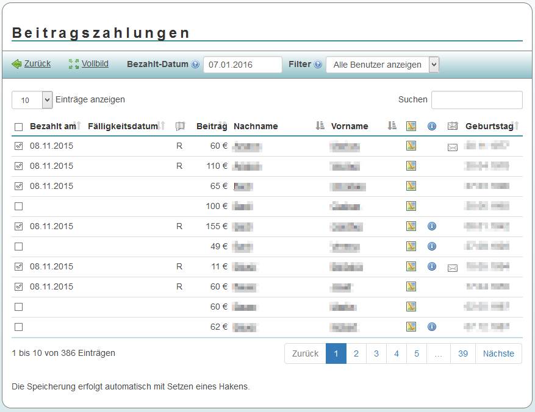This screenshot has width=535, height=412.
Task: Toggle the select-all checkbox in header
Action: [18, 127]
